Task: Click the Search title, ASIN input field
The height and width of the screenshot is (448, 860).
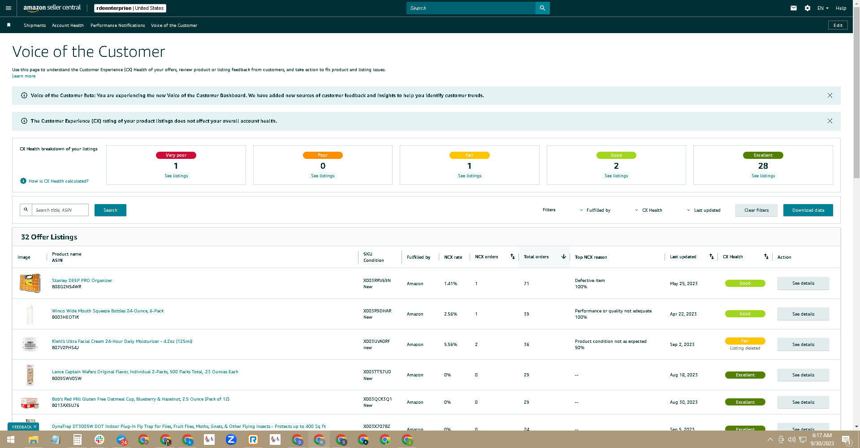Action: click(x=60, y=210)
